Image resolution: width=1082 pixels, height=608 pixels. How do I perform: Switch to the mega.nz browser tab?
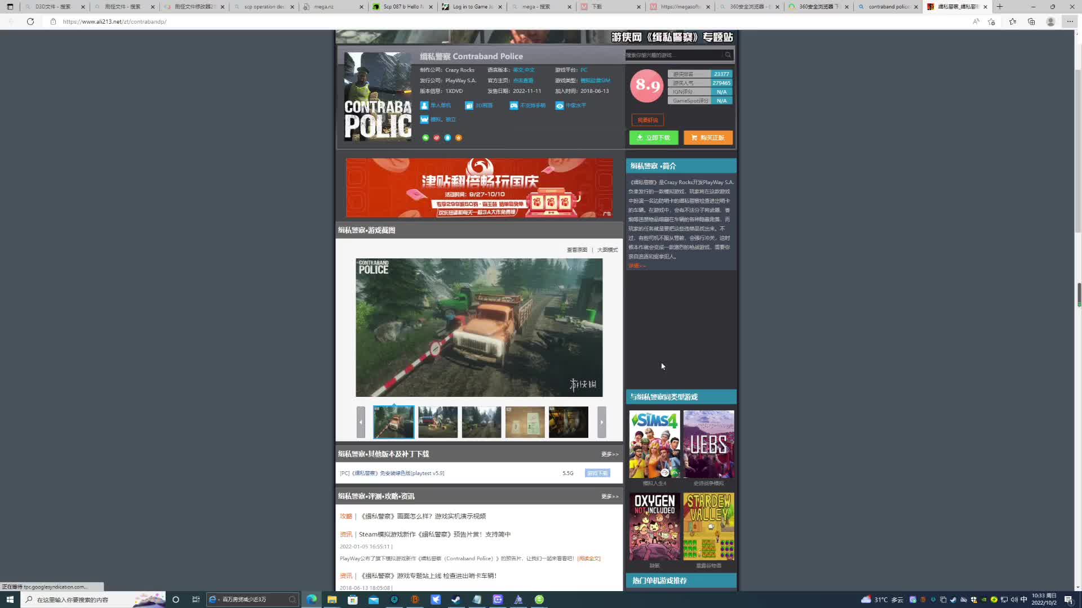pyautogui.click(x=332, y=7)
